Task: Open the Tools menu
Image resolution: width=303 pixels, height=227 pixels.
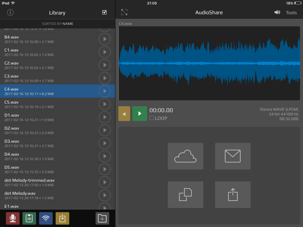Action: click(291, 13)
